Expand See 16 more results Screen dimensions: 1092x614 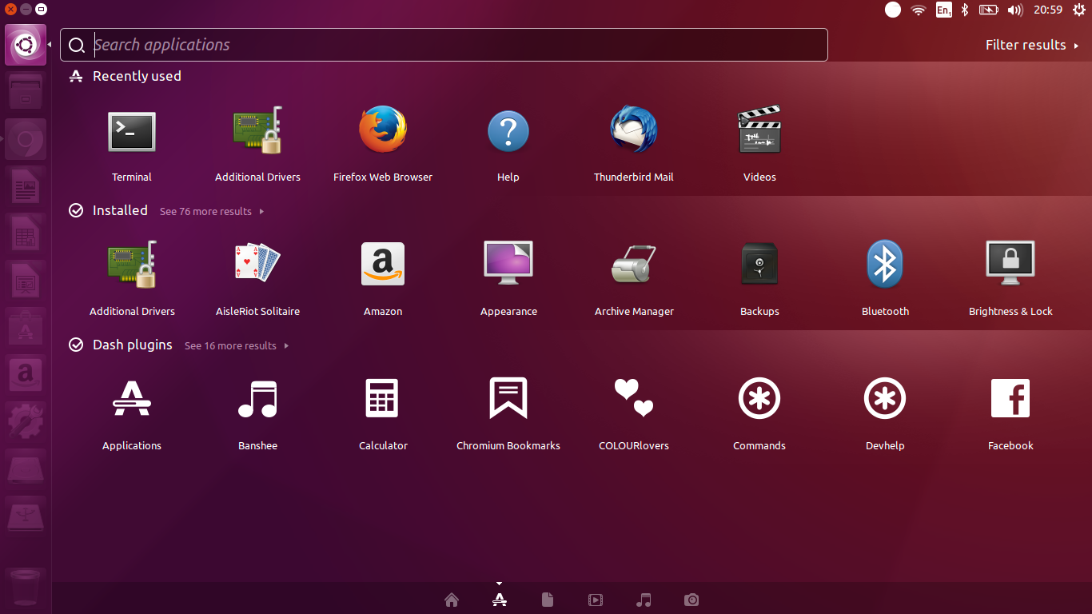click(x=237, y=345)
